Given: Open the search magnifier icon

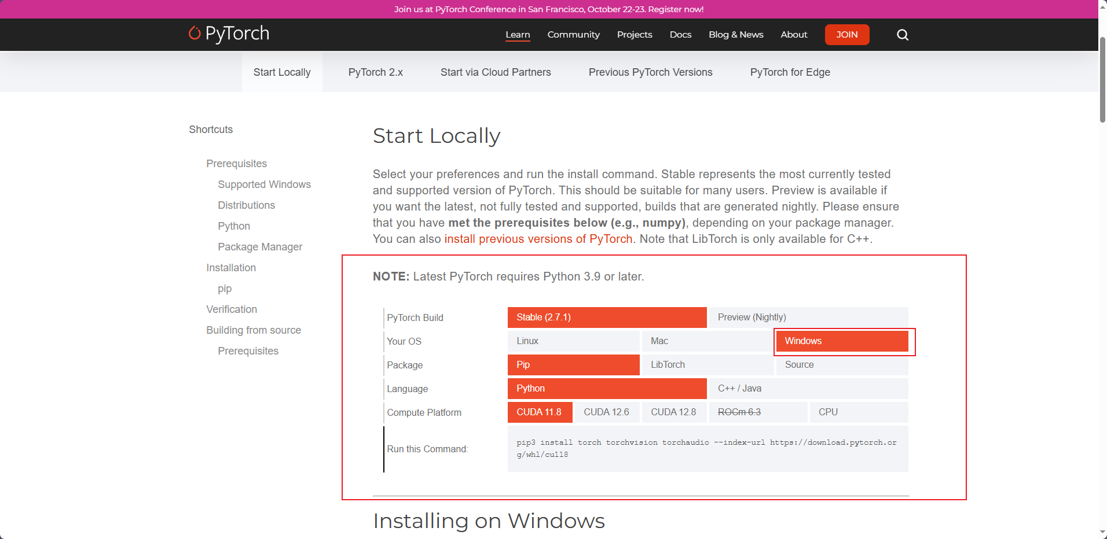Looking at the screenshot, I should point(903,35).
